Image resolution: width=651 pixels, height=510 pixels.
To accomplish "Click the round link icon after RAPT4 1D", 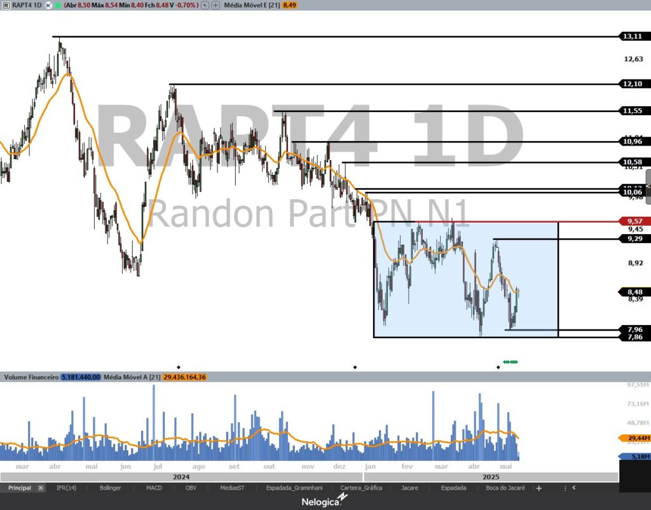I will (x=48, y=5).
